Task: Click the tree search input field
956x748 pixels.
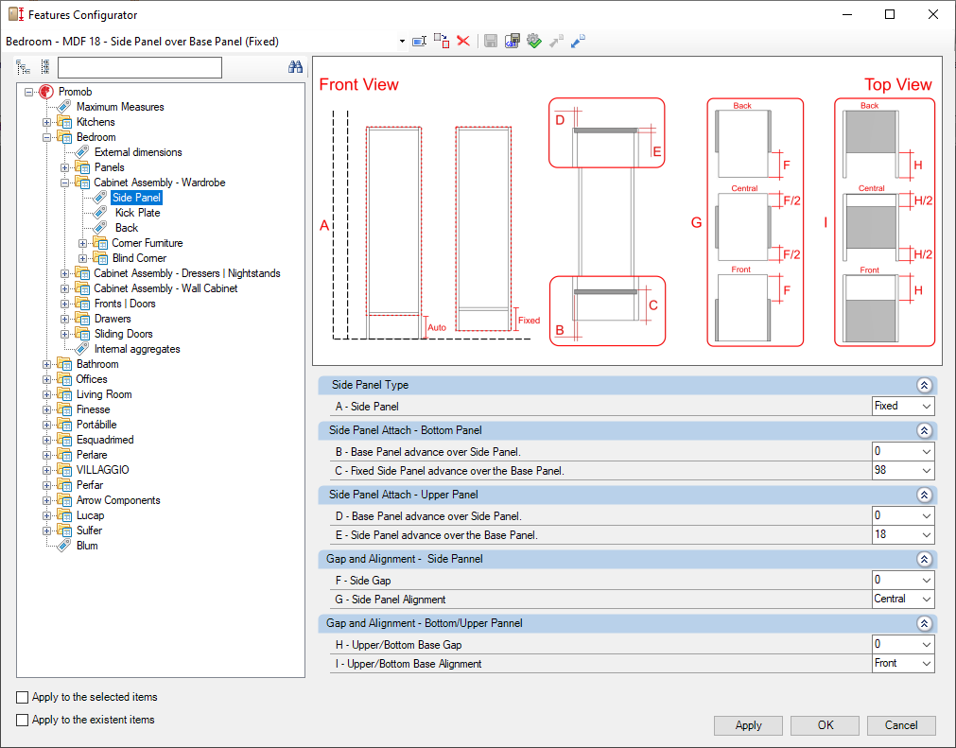Action: click(140, 67)
